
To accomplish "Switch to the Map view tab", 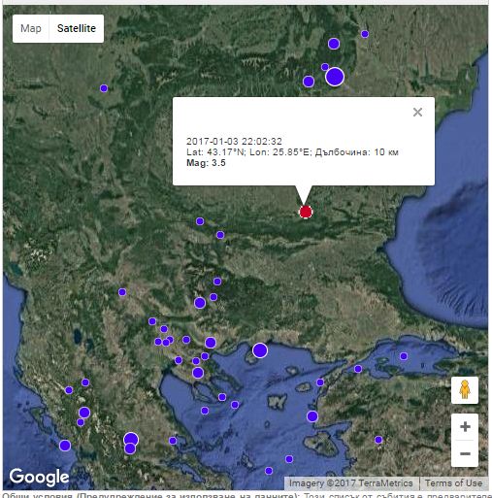I will click(x=31, y=28).
